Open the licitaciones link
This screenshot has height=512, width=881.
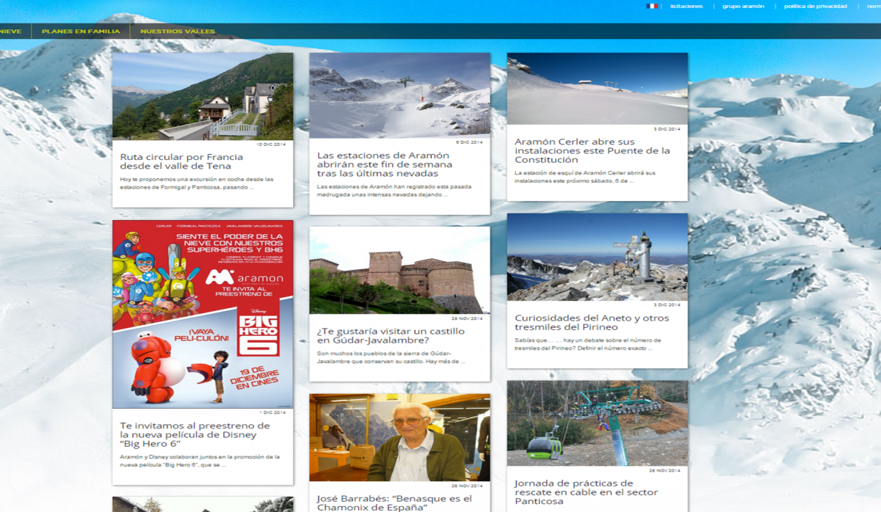point(686,6)
